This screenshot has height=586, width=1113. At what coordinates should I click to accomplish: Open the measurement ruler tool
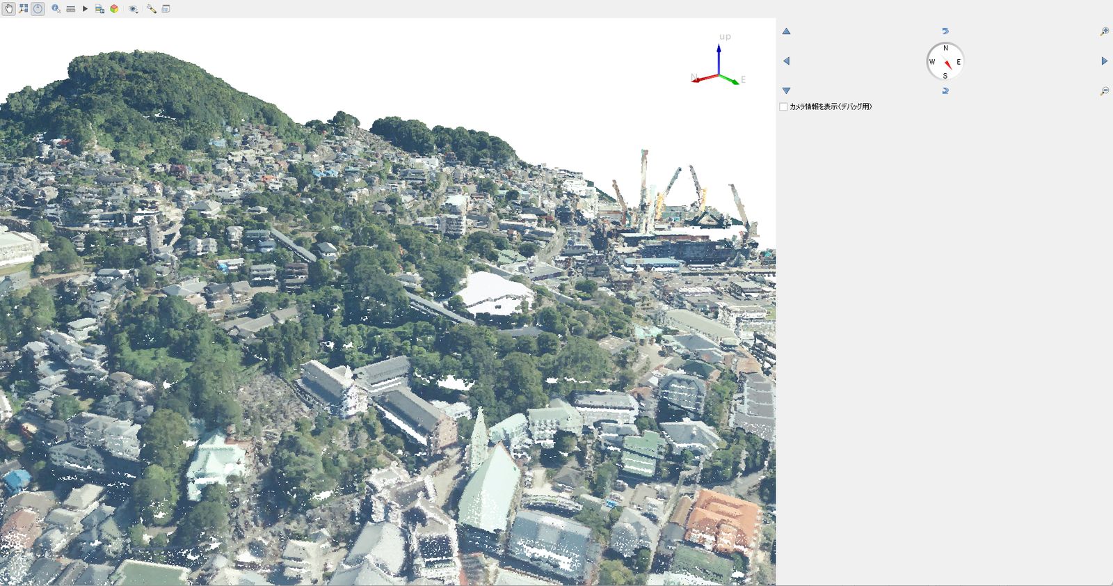pos(70,9)
